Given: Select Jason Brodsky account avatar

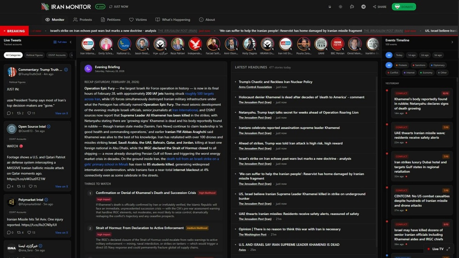Looking at the screenshot, I should (142, 44).
